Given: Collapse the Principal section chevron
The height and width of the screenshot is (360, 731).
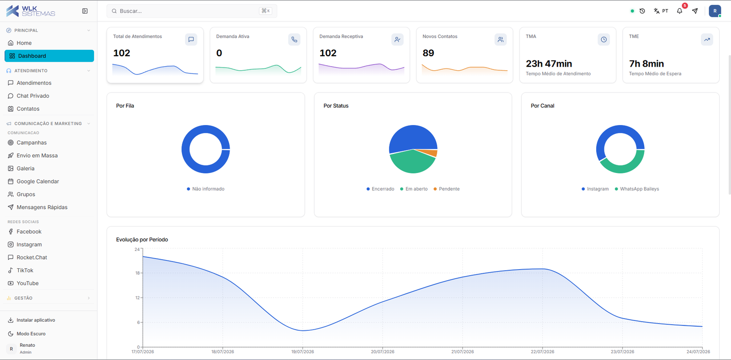Looking at the screenshot, I should point(89,31).
